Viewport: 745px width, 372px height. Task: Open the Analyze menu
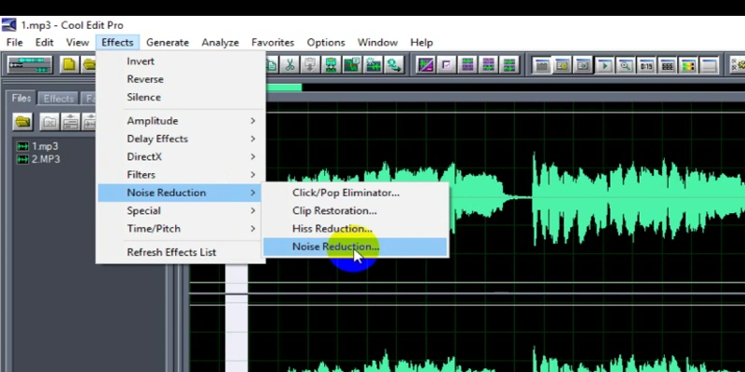point(220,43)
